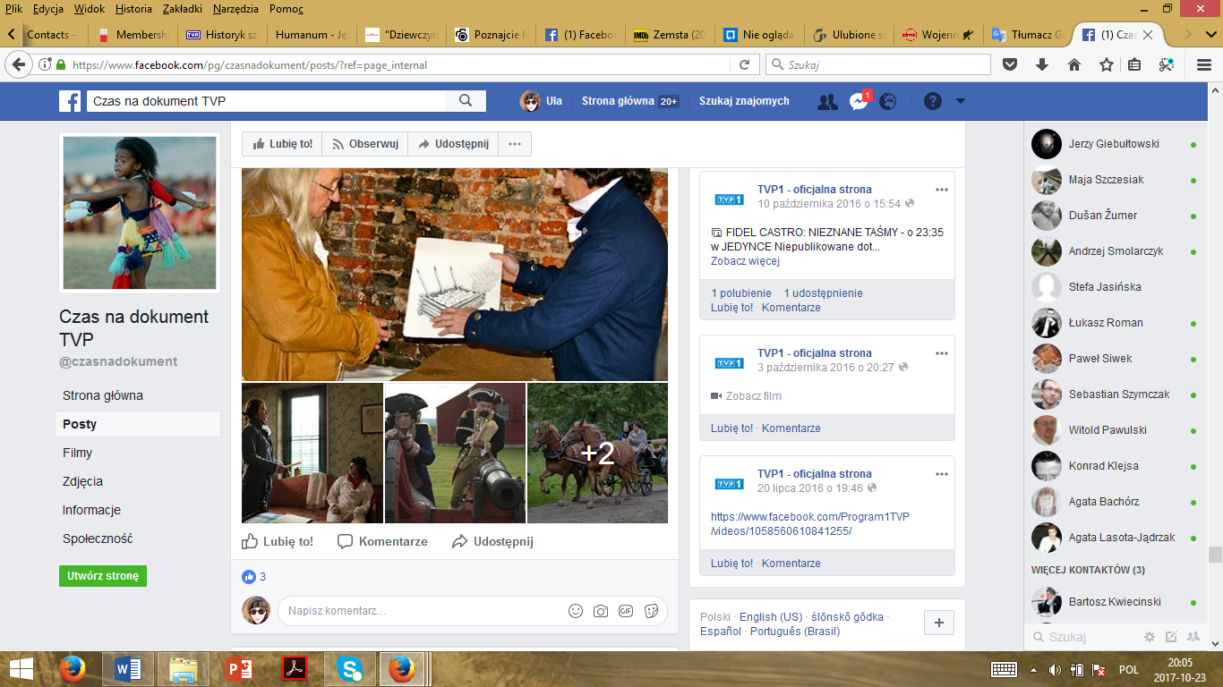
Task: Open Strona główna in the top bar
Action: point(618,101)
